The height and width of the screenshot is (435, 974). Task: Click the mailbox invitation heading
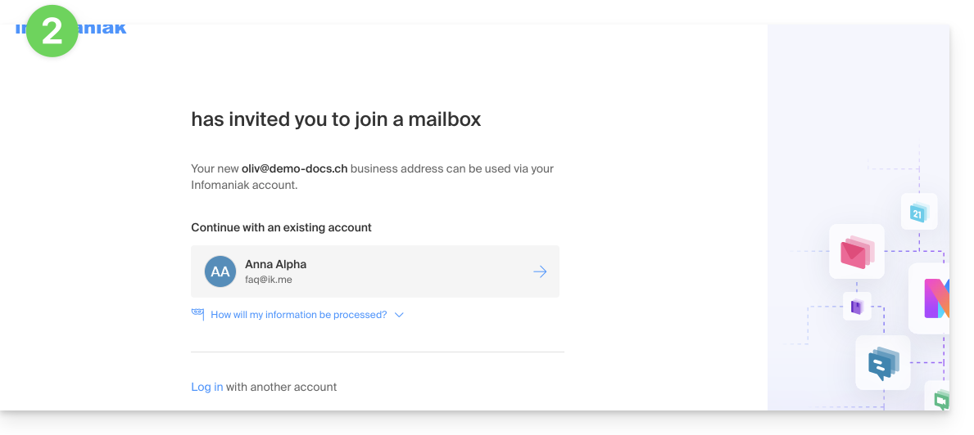click(336, 119)
